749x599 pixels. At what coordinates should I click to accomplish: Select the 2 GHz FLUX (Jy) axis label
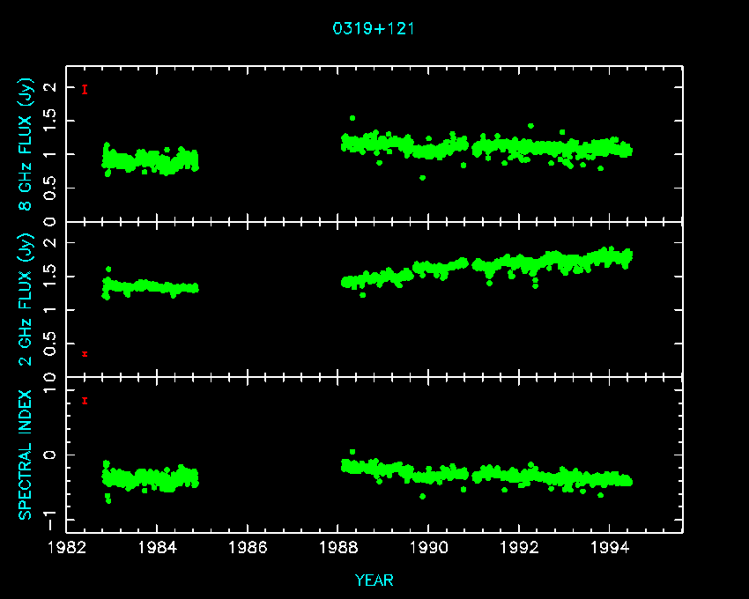click(x=27, y=300)
